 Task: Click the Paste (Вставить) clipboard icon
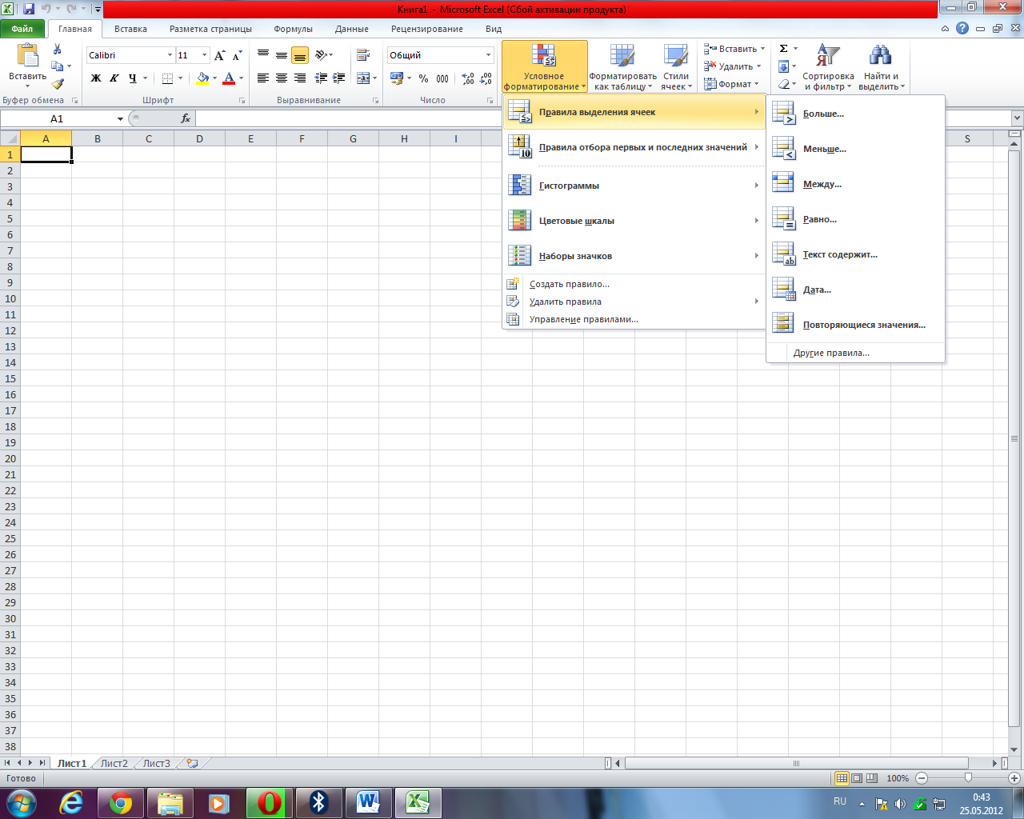[x=28, y=56]
